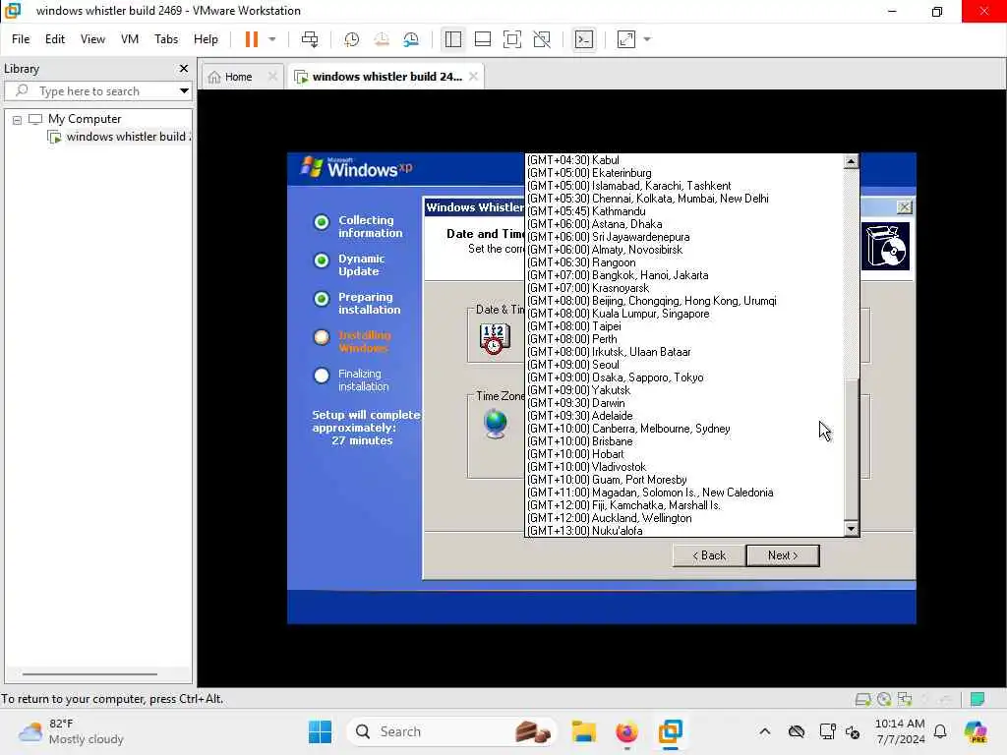Open the power options dropdown arrow

[272, 39]
